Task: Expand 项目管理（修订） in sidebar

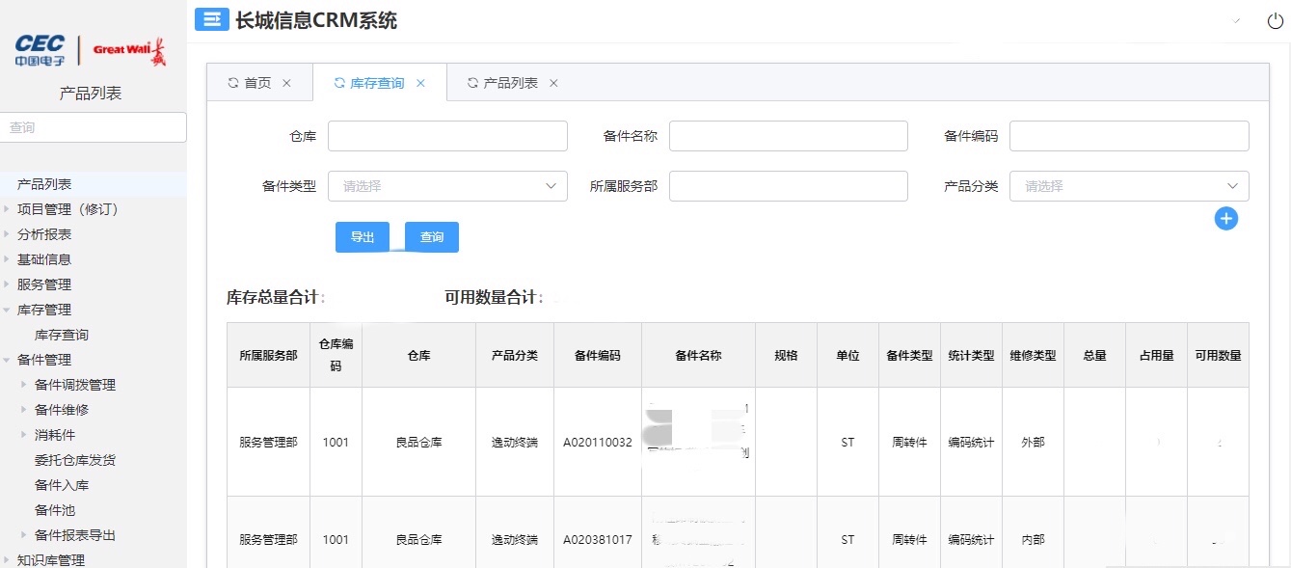Action: pos(8,209)
